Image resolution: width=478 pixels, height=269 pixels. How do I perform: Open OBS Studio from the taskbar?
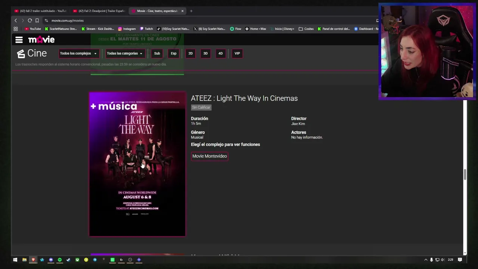click(x=130, y=260)
